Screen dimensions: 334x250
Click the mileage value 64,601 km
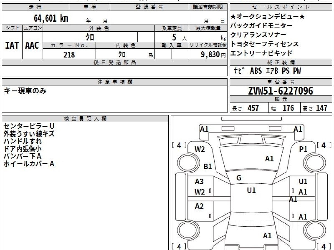click(x=51, y=19)
